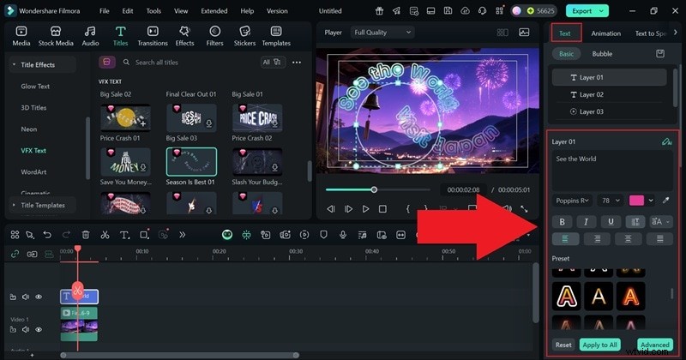This screenshot has width=686, height=360.
Task: Open the Effects panel
Action: pyautogui.click(x=184, y=35)
